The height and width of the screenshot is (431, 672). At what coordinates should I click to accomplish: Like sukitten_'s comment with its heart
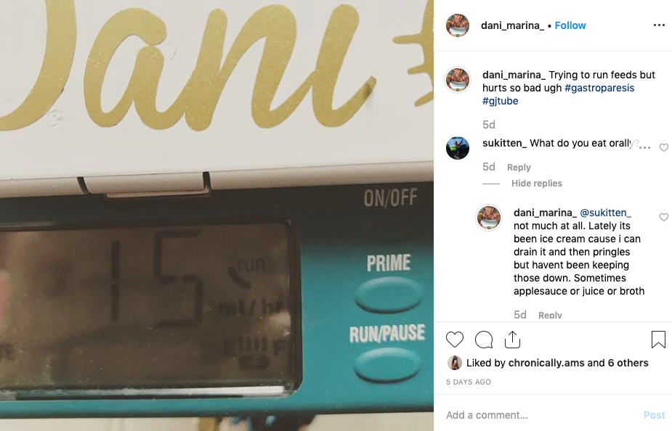664,147
